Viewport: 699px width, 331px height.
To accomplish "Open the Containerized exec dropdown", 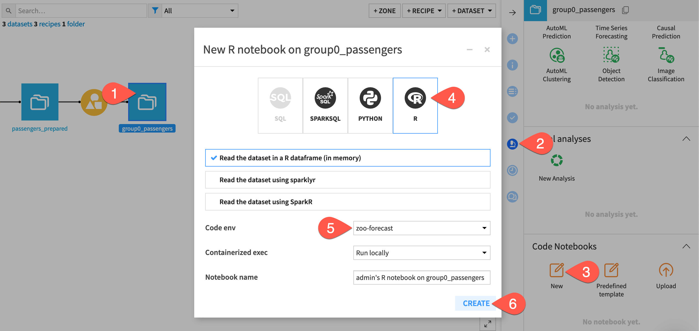I will (x=422, y=253).
